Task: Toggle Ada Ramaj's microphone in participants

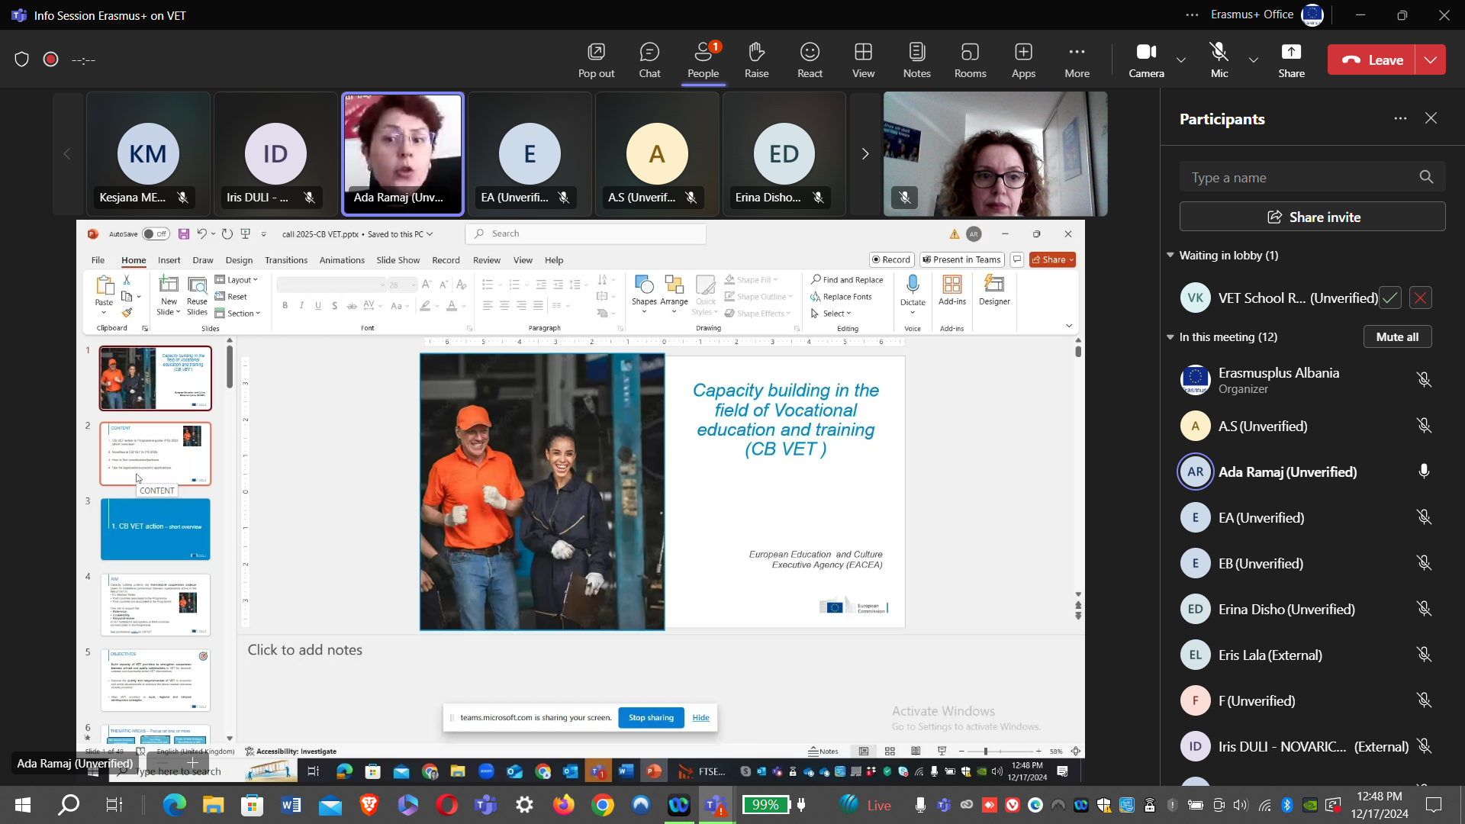Action: [x=1424, y=472]
